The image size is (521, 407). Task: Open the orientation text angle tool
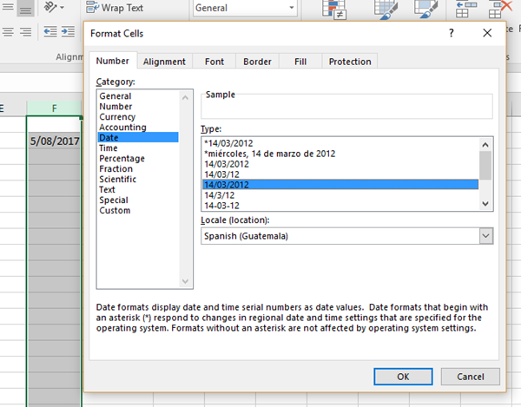[x=54, y=8]
